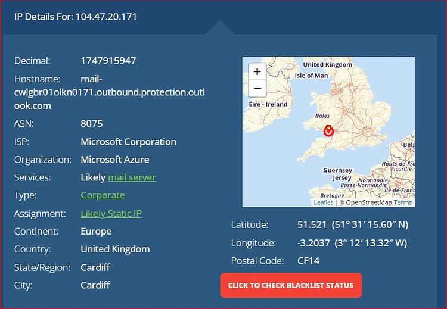Select decimal value 1747915947

point(108,61)
